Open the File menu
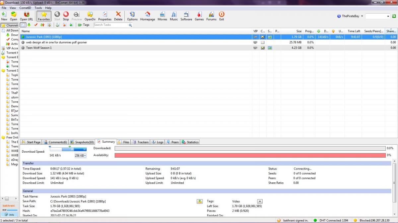 coord(4,8)
